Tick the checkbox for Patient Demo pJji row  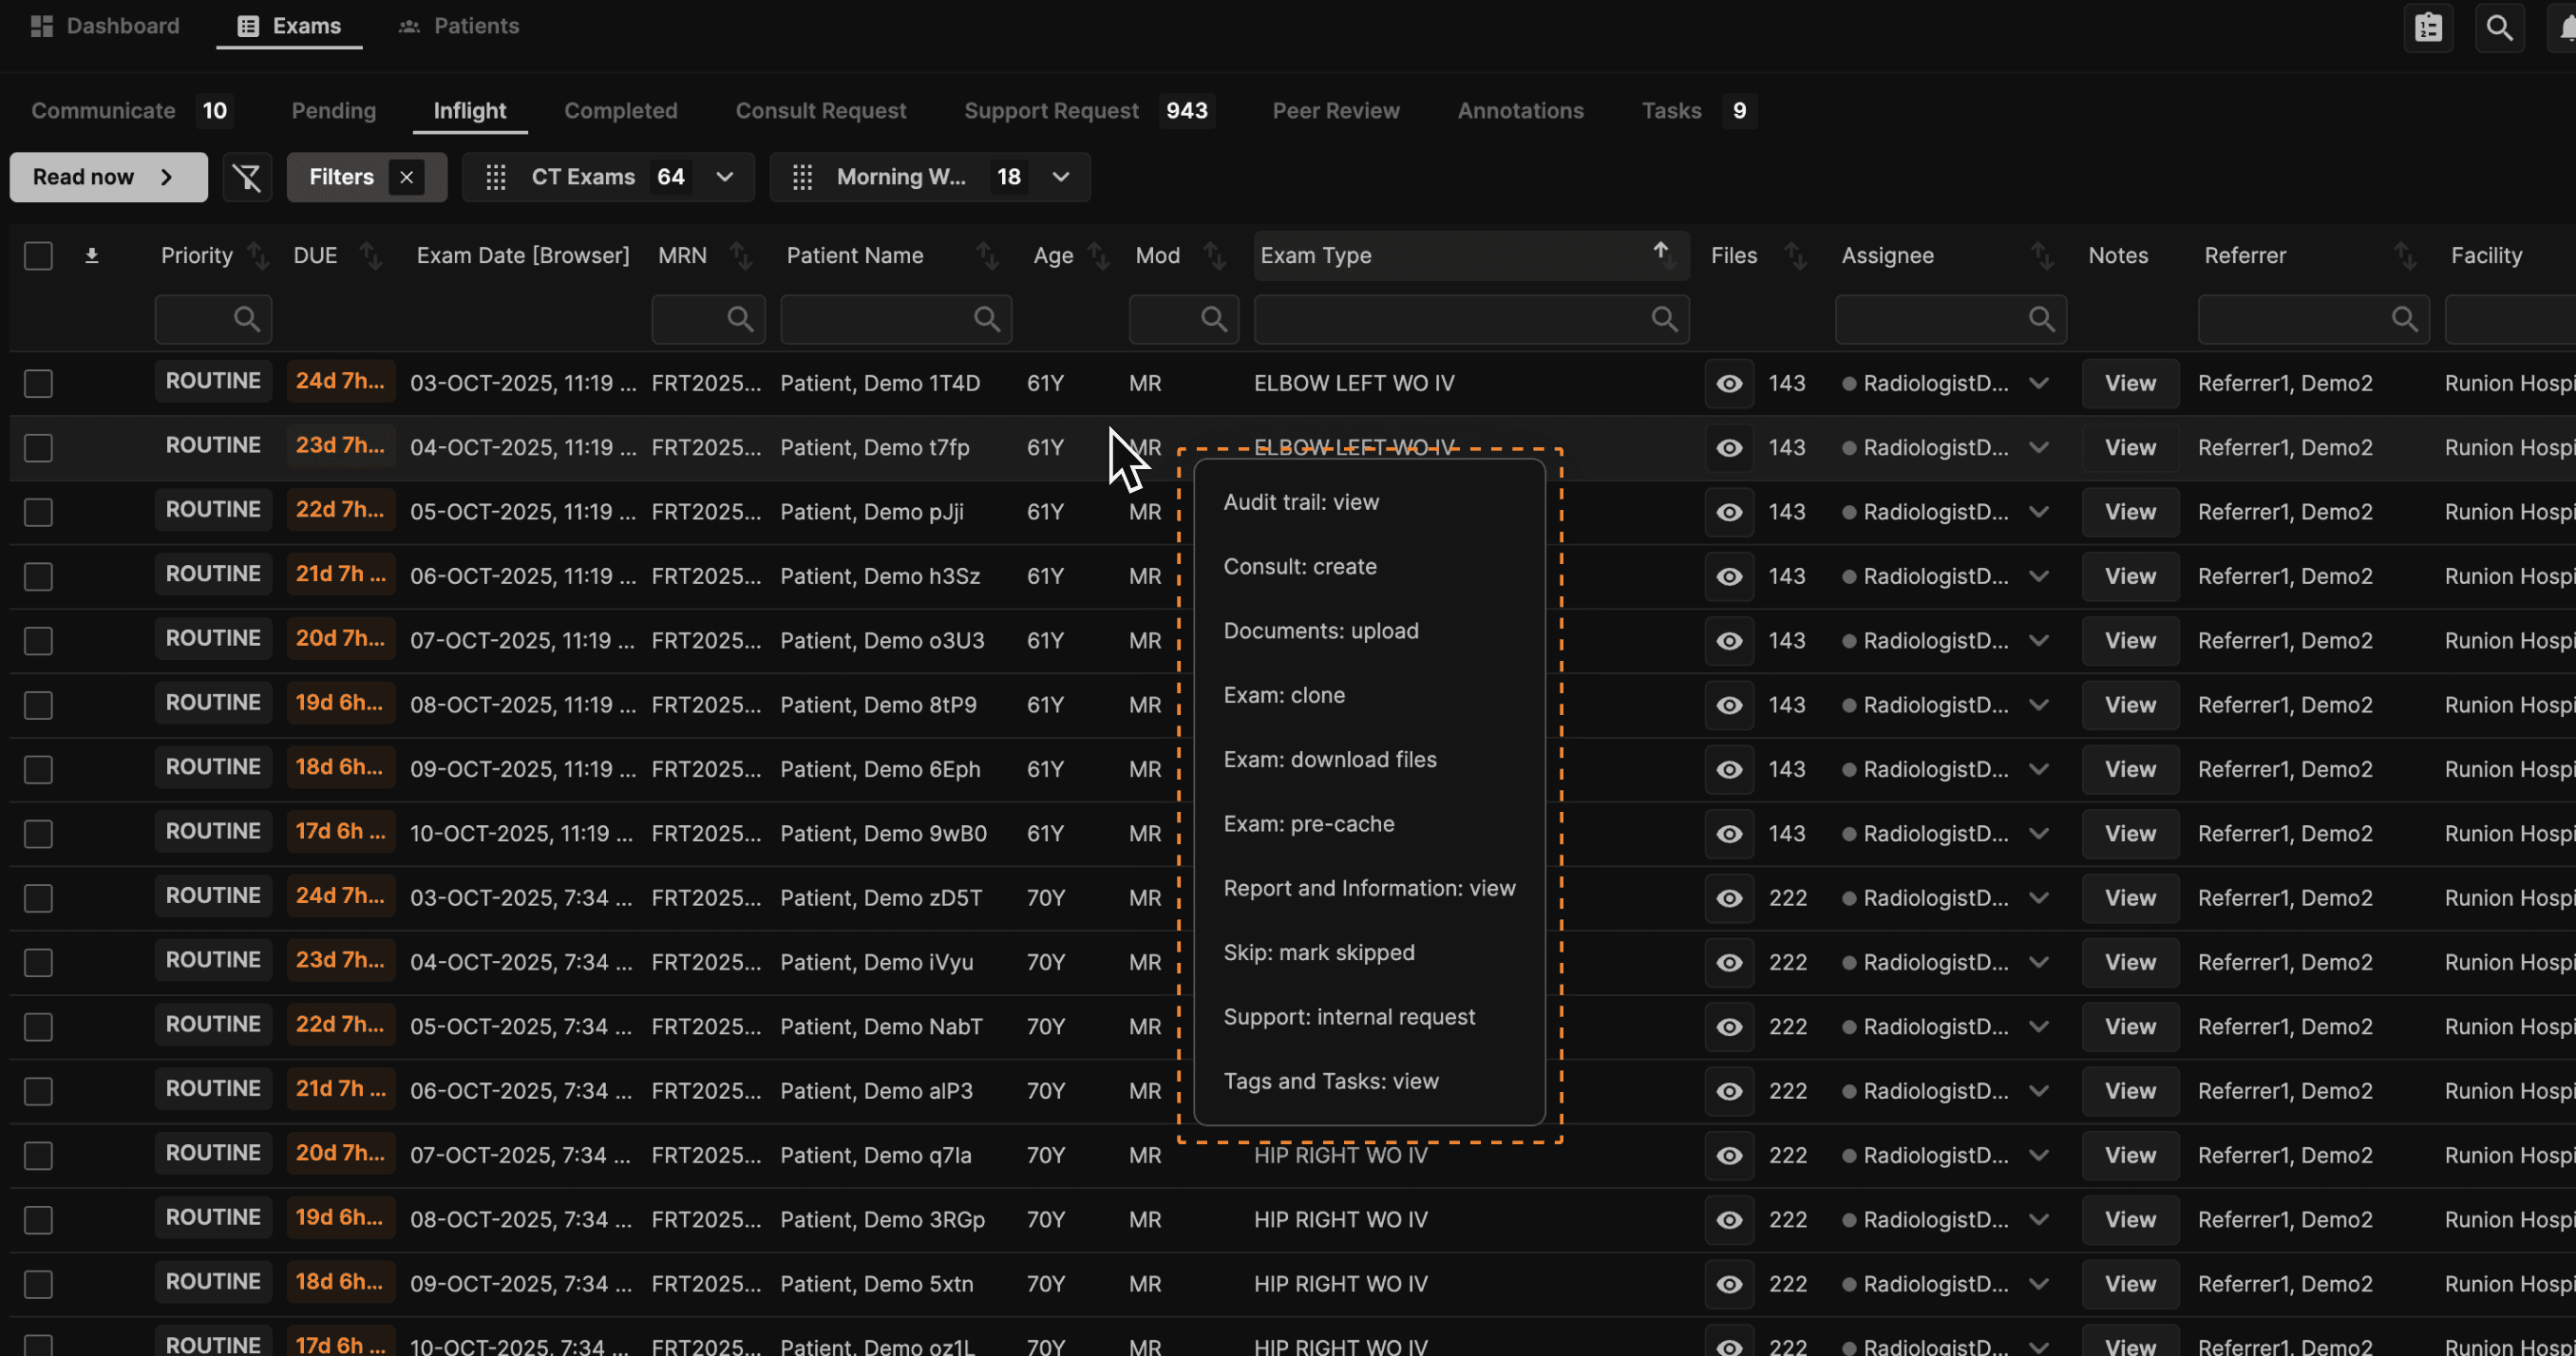coord(38,512)
